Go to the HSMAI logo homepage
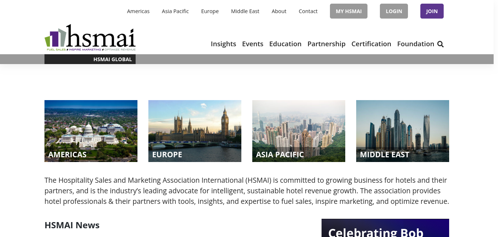 tap(90, 37)
